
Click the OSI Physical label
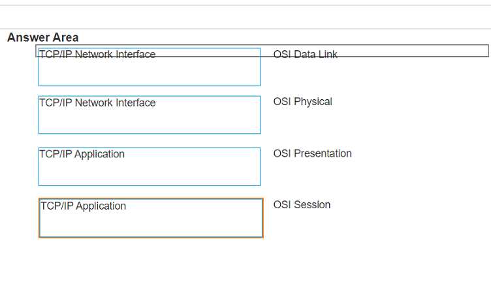(x=302, y=102)
